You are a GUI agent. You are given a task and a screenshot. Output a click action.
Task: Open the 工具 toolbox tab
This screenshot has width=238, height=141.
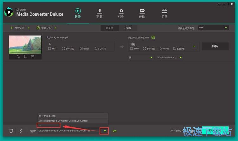164,13
